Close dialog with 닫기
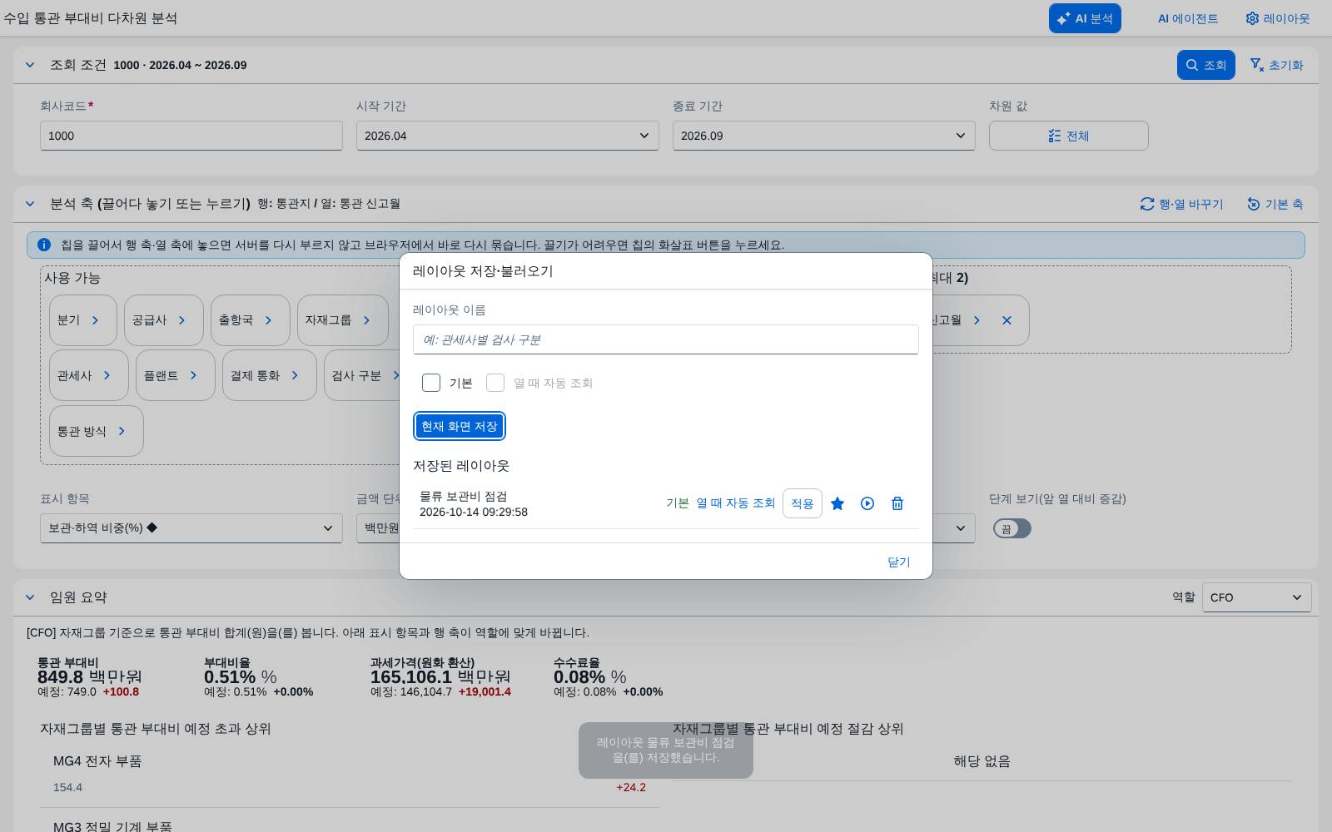Viewport: 1332px width, 832px height. [899, 562]
